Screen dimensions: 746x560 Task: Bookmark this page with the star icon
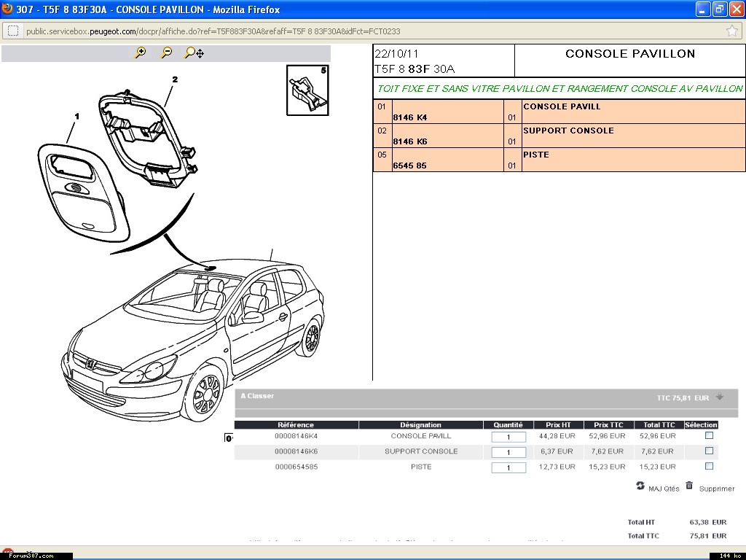[x=731, y=31]
